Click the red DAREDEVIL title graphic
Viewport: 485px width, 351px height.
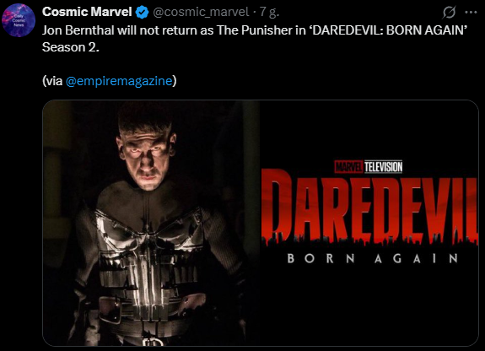[x=369, y=206]
